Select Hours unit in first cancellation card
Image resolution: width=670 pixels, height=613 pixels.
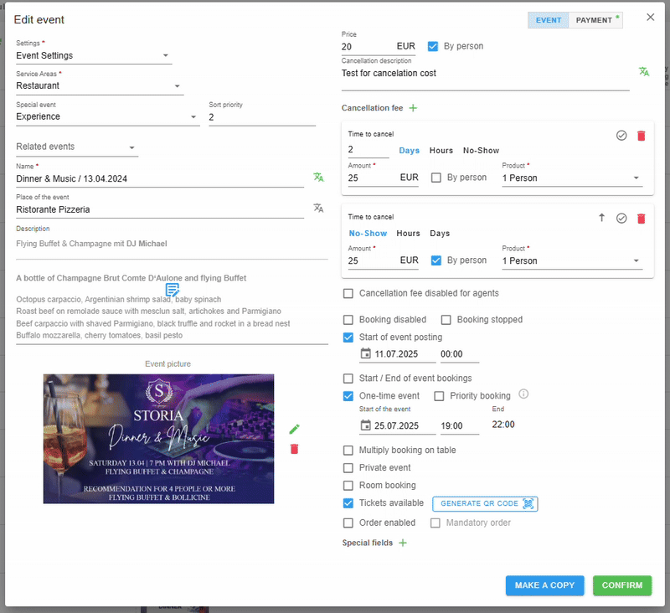[441, 151]
